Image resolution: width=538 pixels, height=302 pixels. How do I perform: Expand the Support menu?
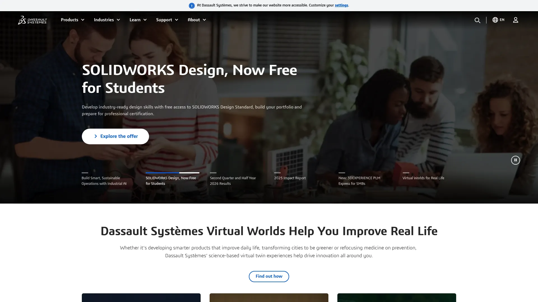167,20
